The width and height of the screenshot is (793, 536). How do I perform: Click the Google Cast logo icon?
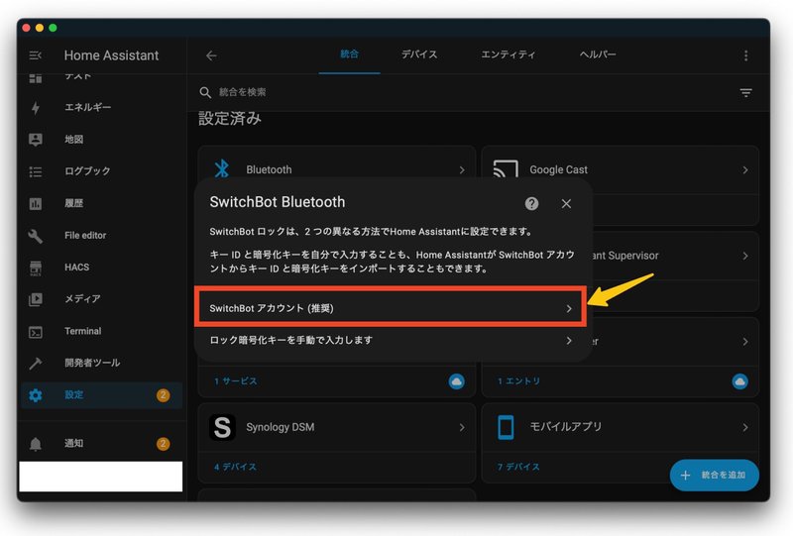pyautogui.click(x=506, y=168)
